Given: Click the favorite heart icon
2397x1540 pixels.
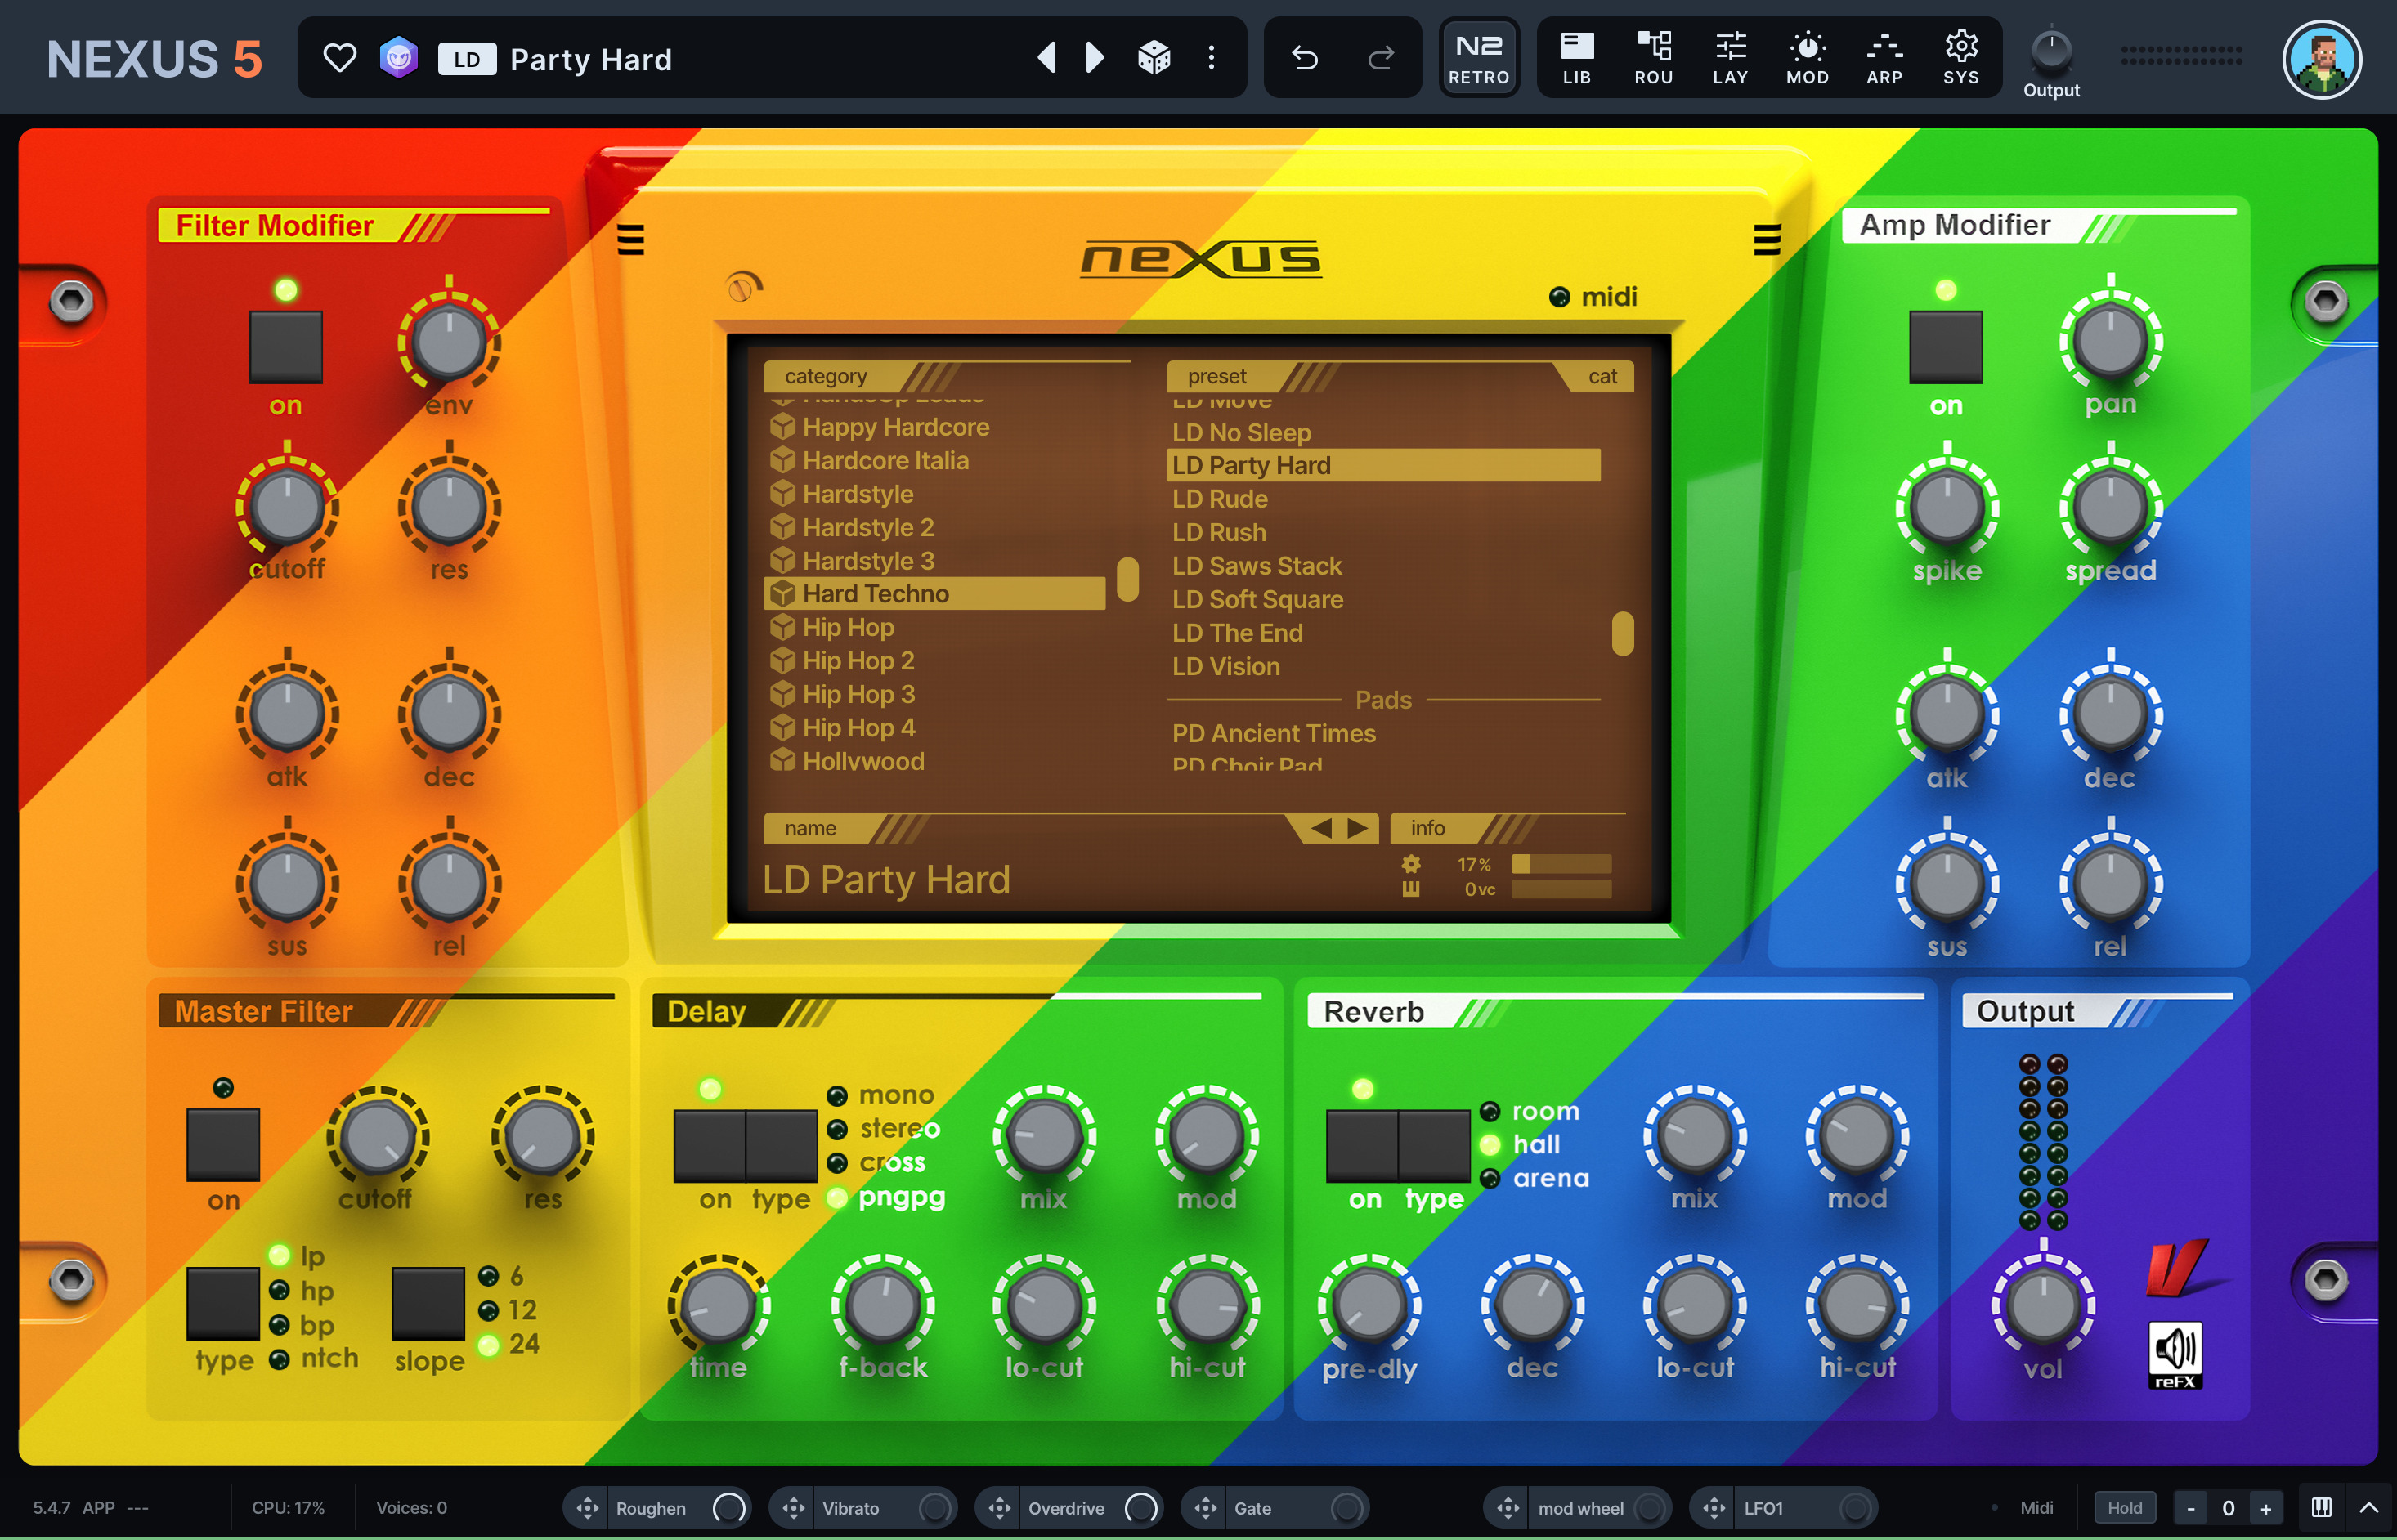Looking at the screenshot, I should pyautogui.click(x=339, y=58).
